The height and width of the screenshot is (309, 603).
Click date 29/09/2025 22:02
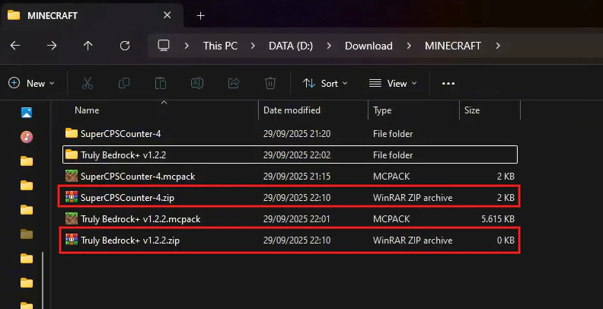click(297, 155)
